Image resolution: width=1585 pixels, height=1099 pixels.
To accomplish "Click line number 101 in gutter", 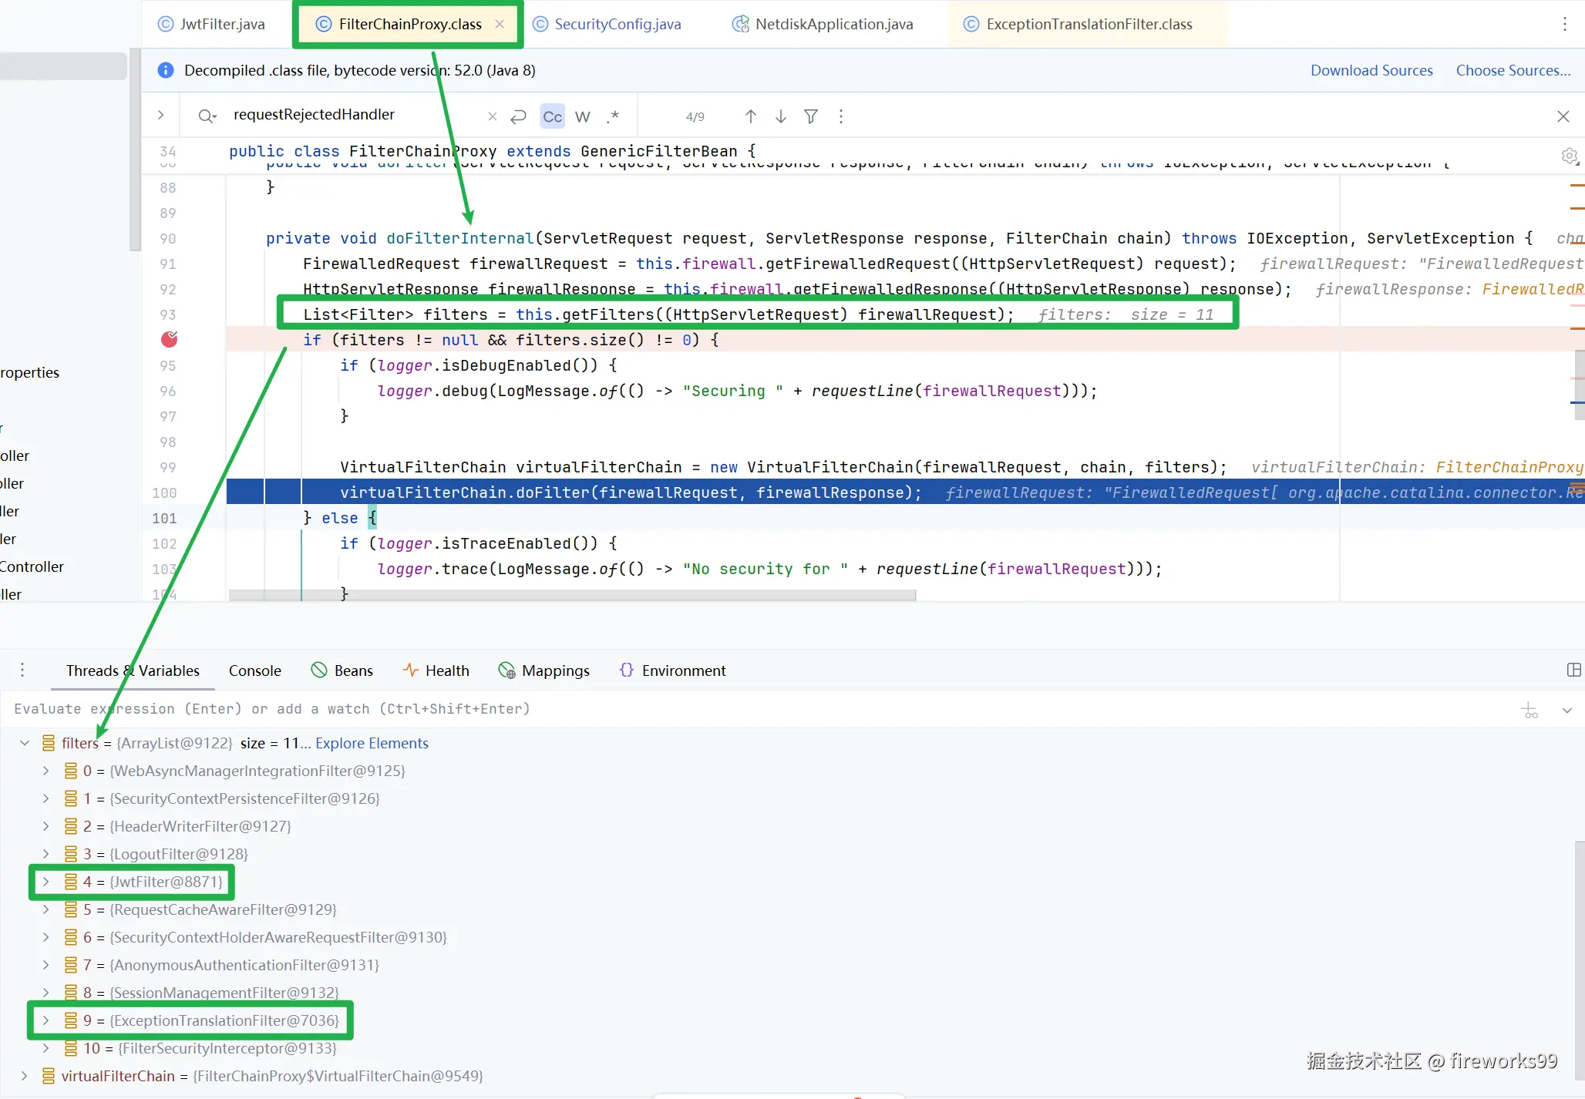I will (x=164, y=518).
